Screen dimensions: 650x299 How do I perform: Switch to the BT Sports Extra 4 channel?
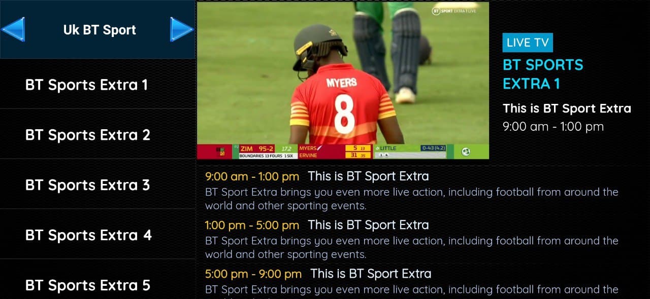point(97,235)
